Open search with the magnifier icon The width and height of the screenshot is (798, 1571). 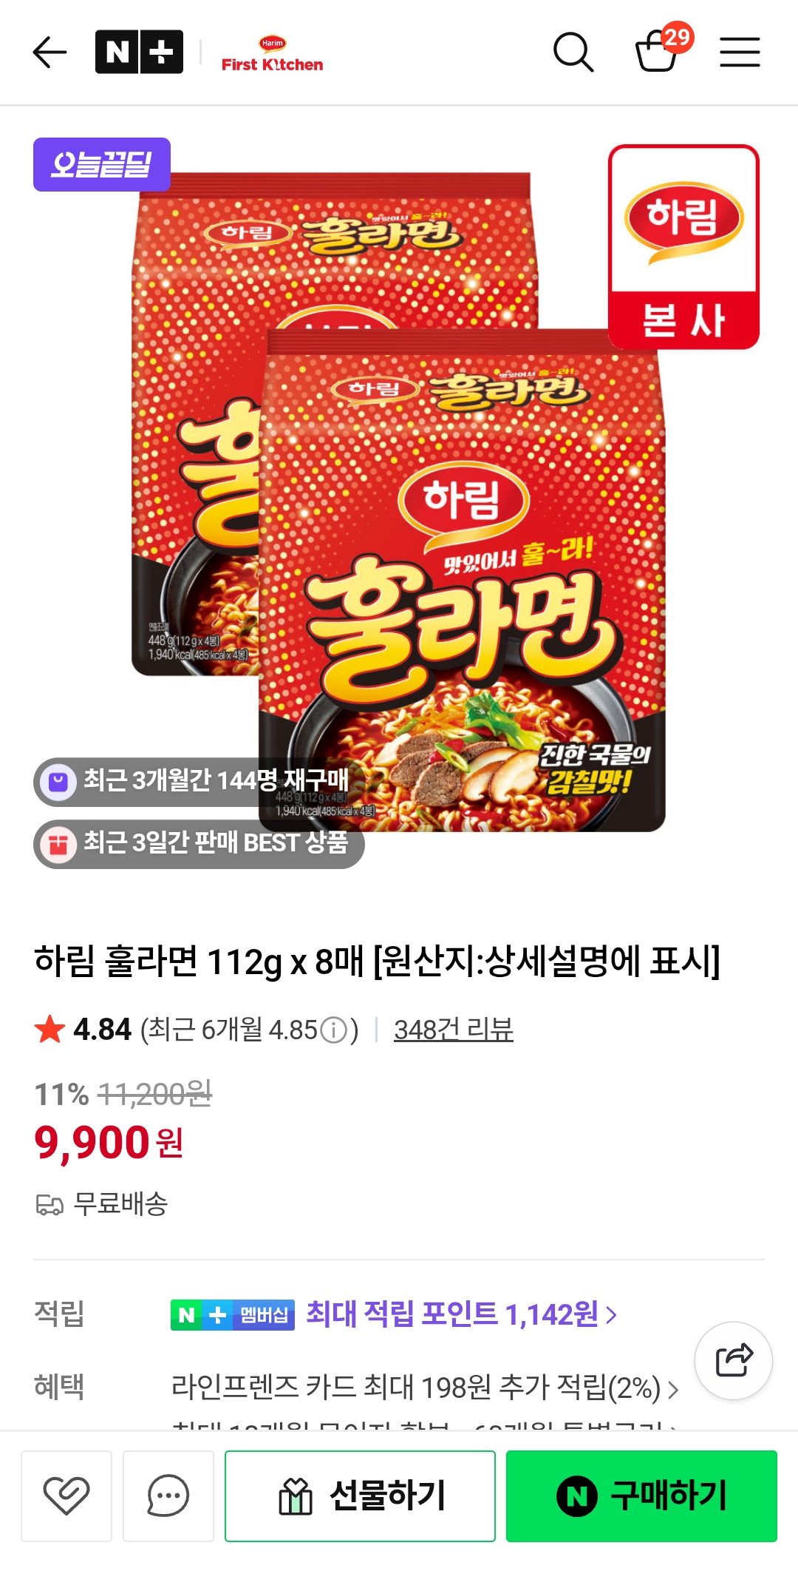click(573, 53)
